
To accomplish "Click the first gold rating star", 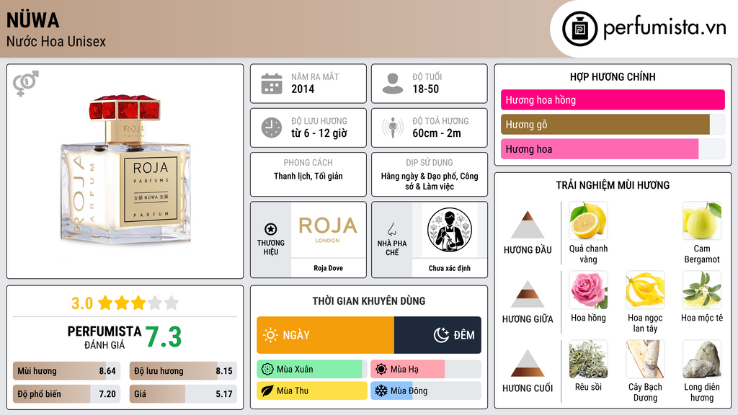I will (105, 303).
